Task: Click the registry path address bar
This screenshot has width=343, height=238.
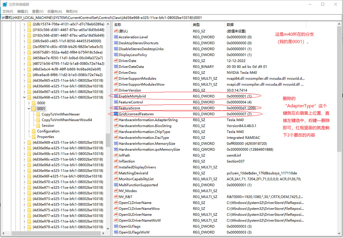Action: coord(171,18)
